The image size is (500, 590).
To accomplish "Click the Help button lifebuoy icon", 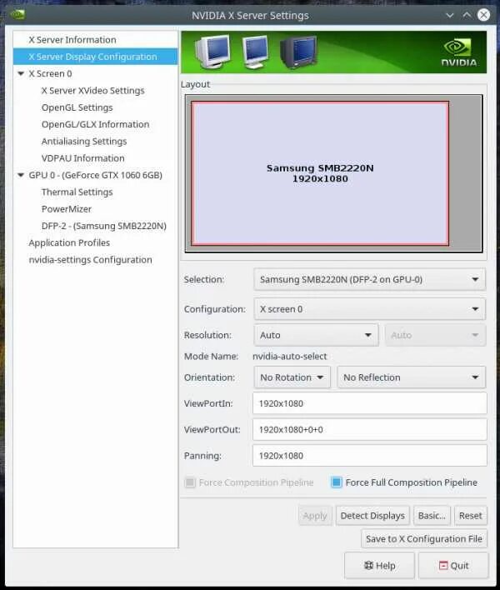I will [x=368, y=565].
